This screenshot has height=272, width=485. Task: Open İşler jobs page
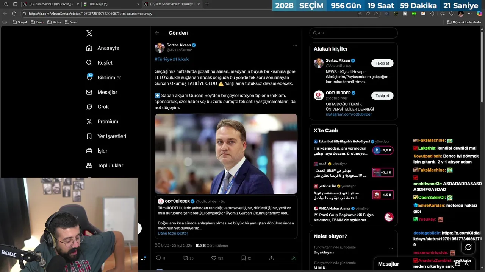click(x=97, y=151)
